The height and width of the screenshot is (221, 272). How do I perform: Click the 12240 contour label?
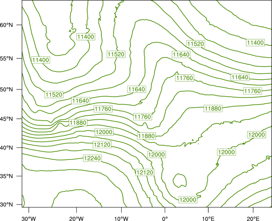tap(92, 158)
